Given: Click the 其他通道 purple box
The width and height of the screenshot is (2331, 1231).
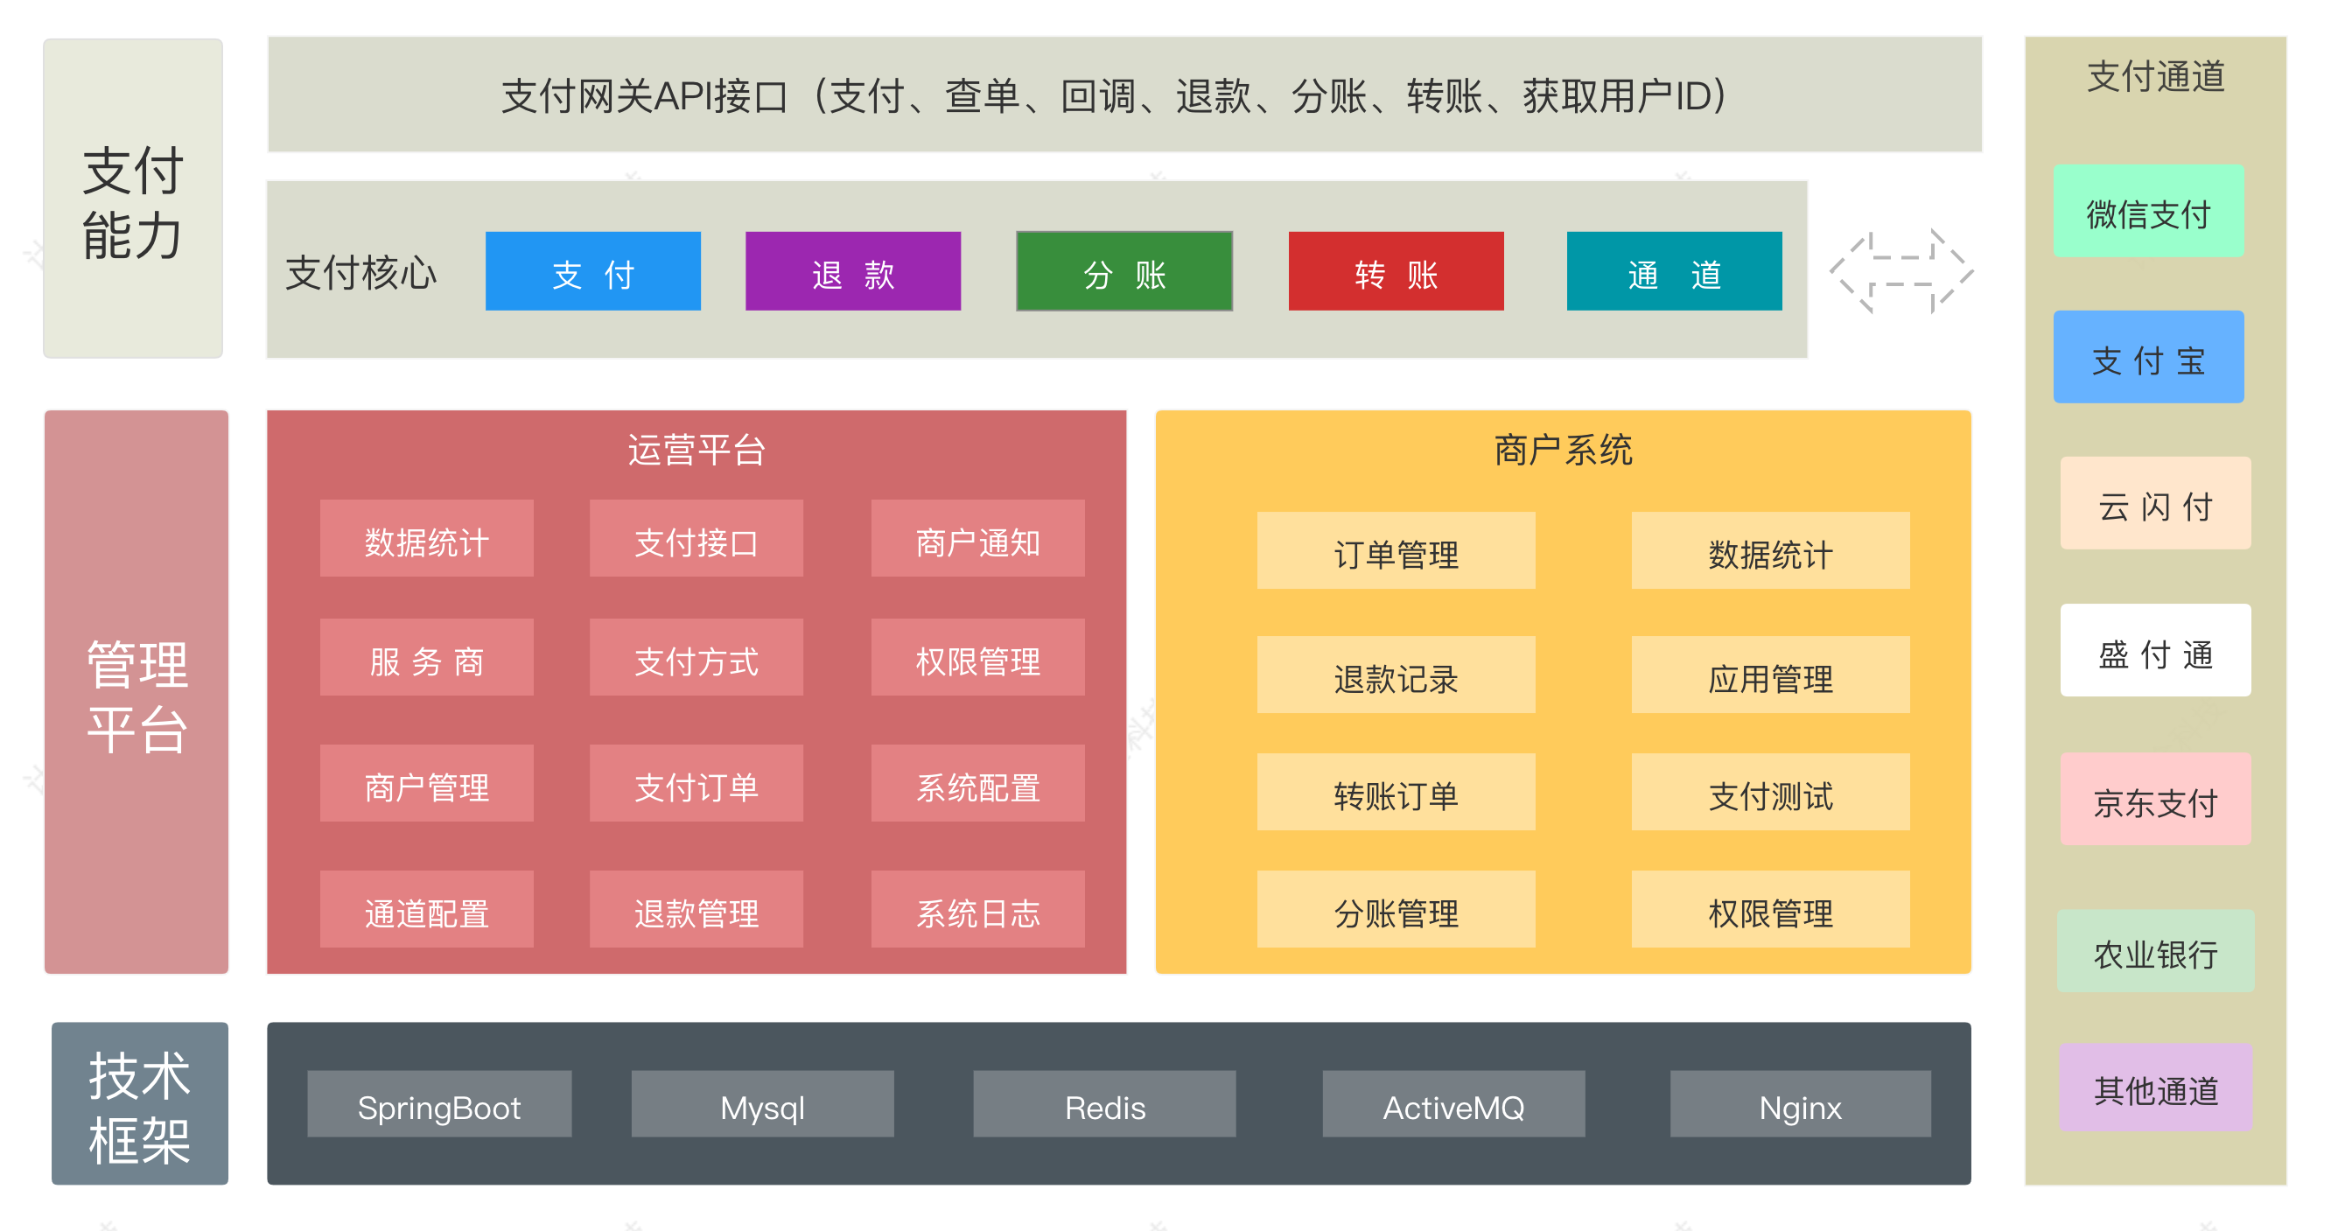Looking at the screenshot, I should tap(2154, 1088).
